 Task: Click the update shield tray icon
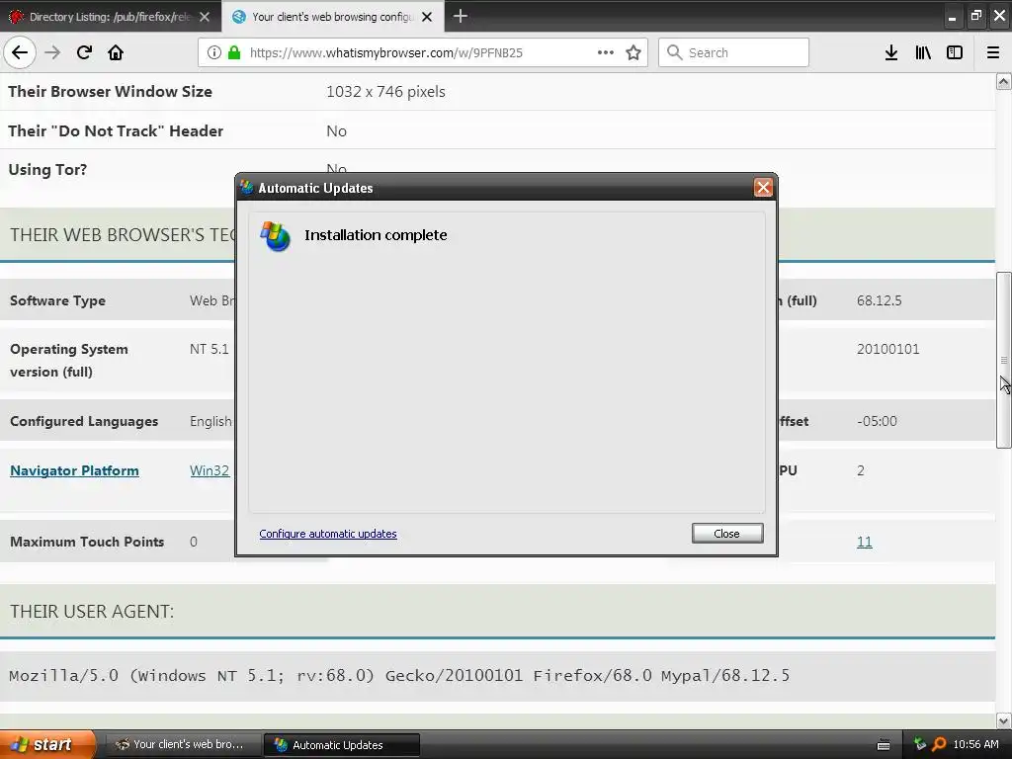(920, 744)
